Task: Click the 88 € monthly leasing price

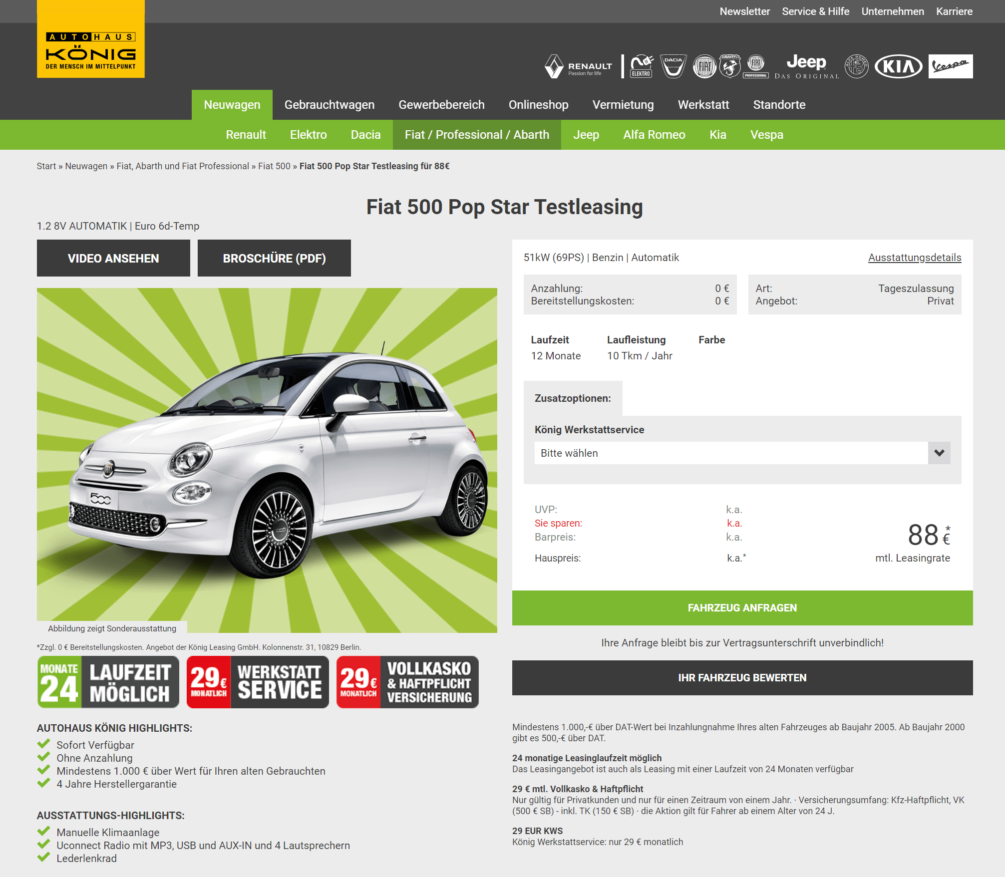Action: tap(929, 535)
